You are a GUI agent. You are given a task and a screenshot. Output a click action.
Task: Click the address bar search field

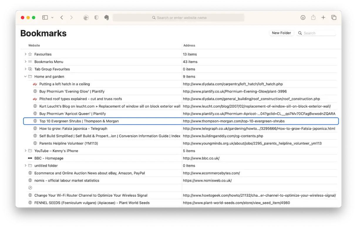click(179, 18)
